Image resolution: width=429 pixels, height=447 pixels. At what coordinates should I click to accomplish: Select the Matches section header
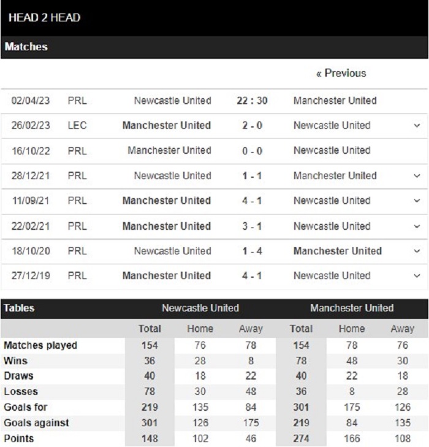point(26,47)
